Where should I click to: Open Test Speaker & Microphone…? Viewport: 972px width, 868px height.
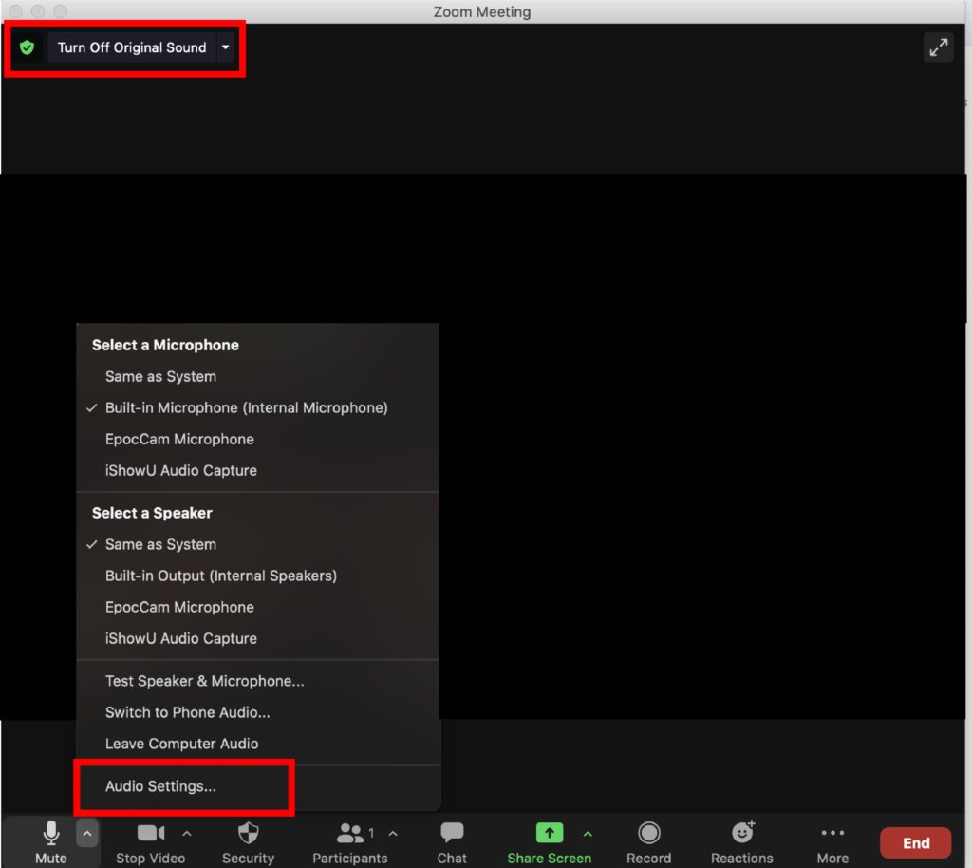257,681
